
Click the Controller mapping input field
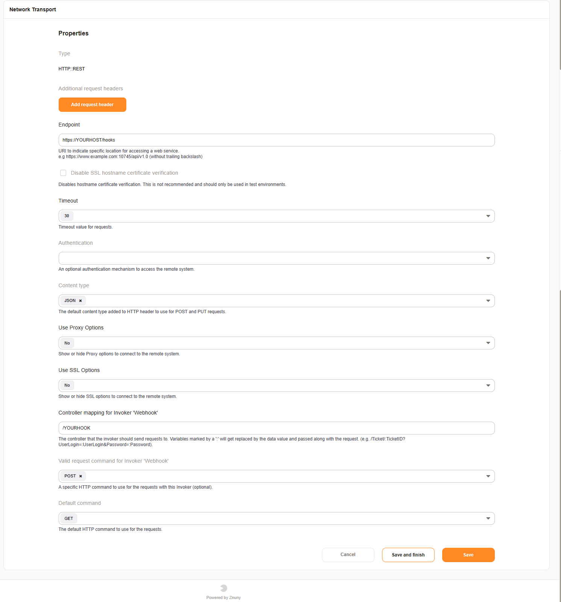276,428
